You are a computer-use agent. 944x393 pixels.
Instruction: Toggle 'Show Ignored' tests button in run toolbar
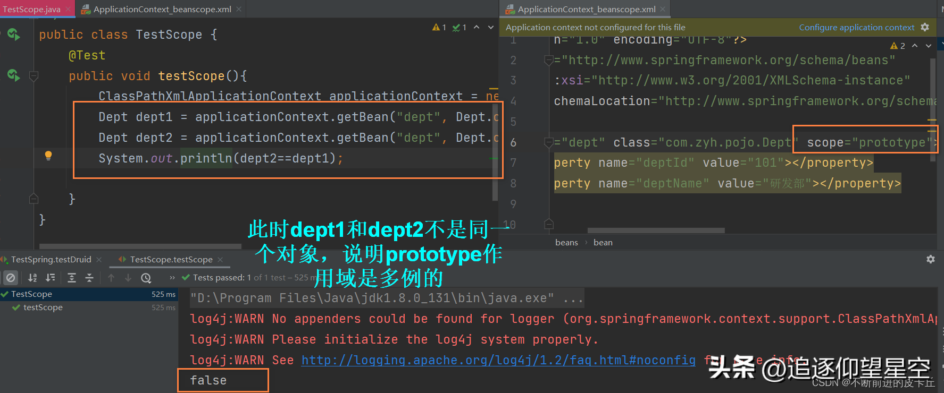(11, 277)
